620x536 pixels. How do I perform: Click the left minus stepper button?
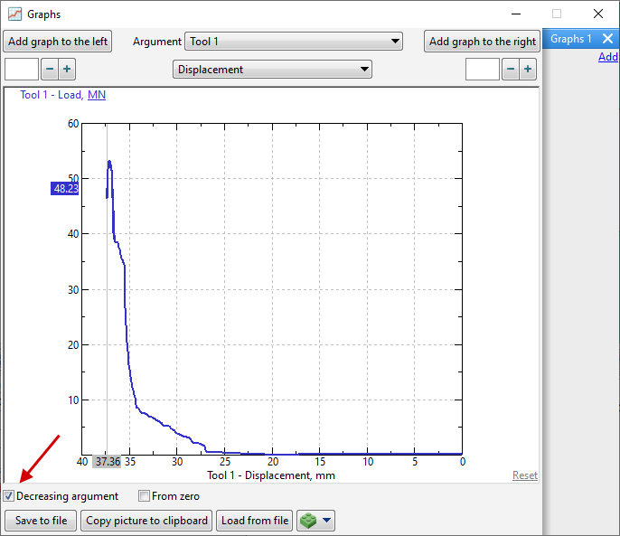click(50, 70)
